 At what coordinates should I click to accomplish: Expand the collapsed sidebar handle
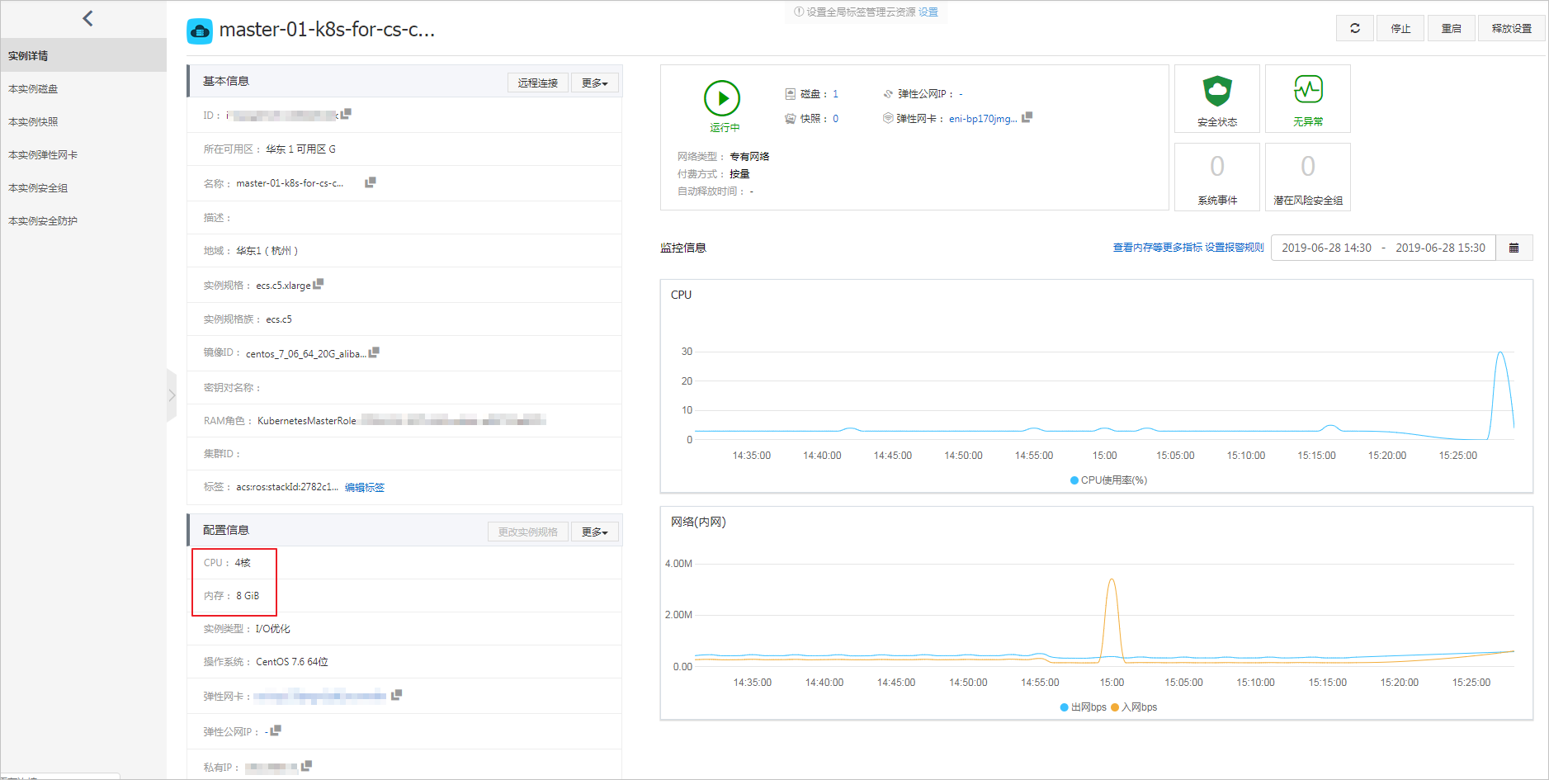coord(172,395)
